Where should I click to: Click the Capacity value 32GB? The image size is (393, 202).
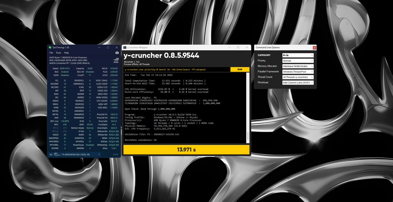[x=90, y=68]
